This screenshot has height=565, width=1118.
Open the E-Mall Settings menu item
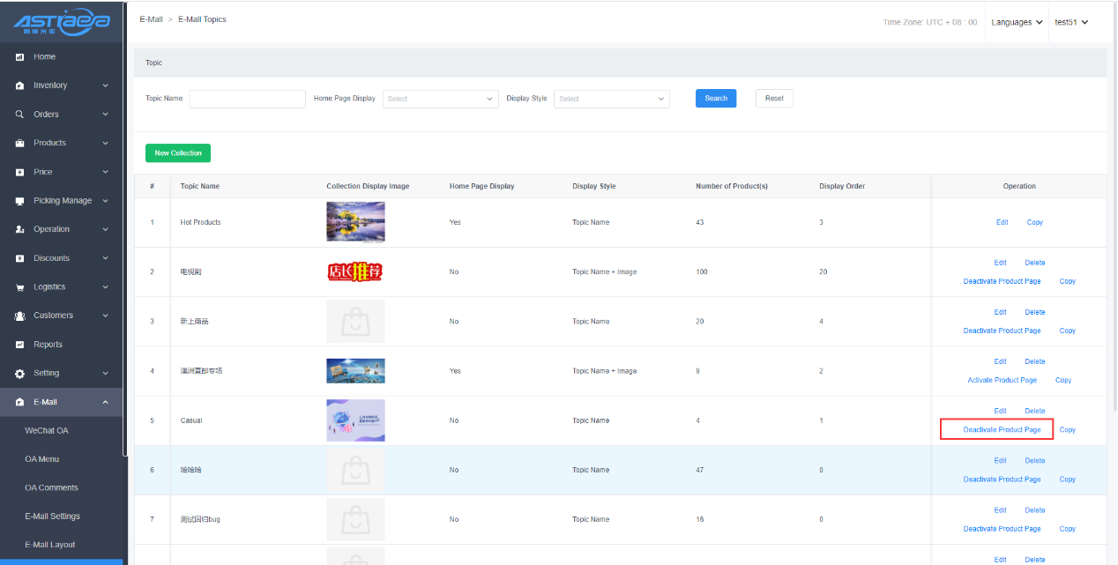[52, 517]
